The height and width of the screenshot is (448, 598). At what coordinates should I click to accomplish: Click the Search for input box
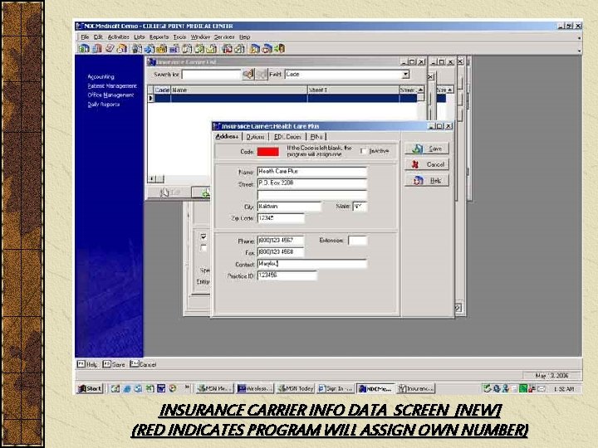[212, 75]
